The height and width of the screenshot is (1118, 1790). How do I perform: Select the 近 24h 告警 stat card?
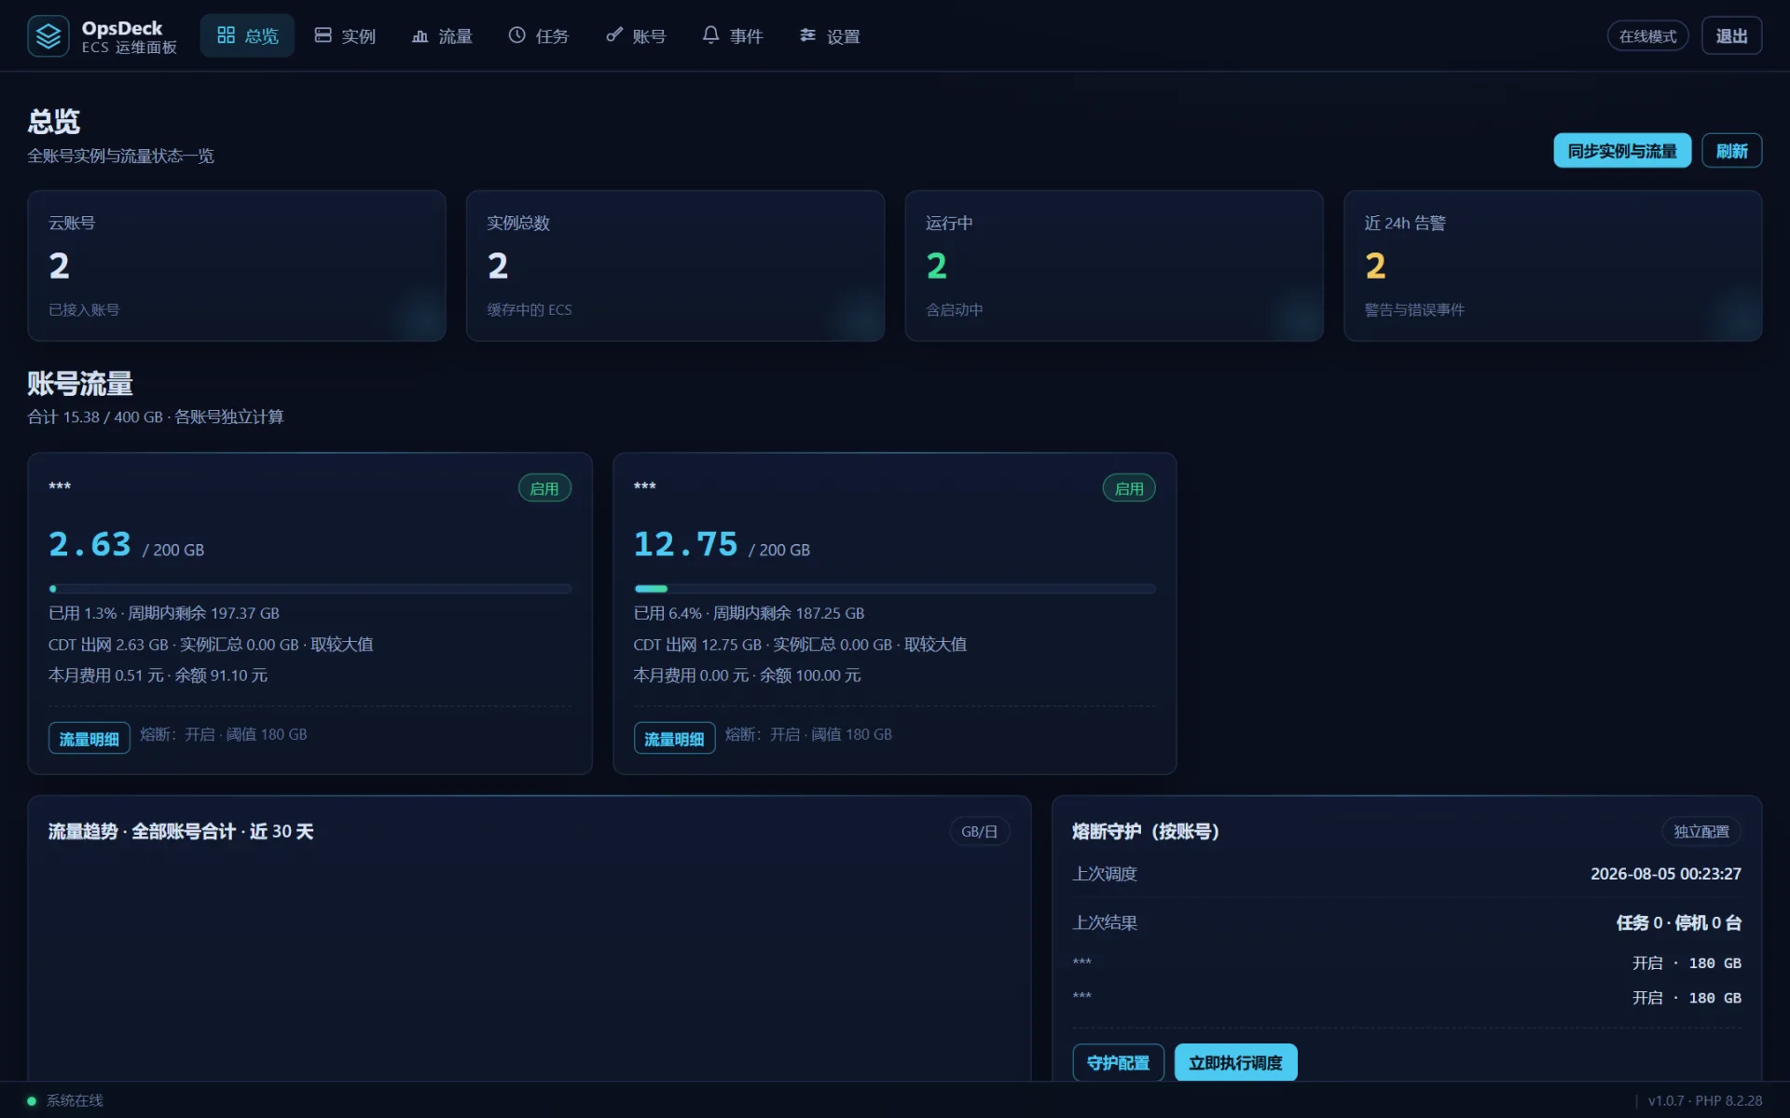tap(1552, 266)
